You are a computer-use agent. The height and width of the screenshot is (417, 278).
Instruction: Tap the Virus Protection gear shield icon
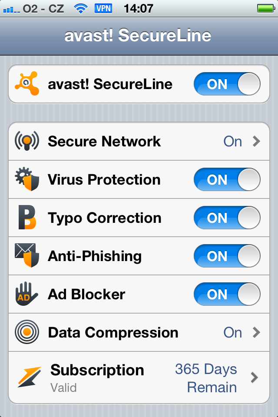coord(27,179)
